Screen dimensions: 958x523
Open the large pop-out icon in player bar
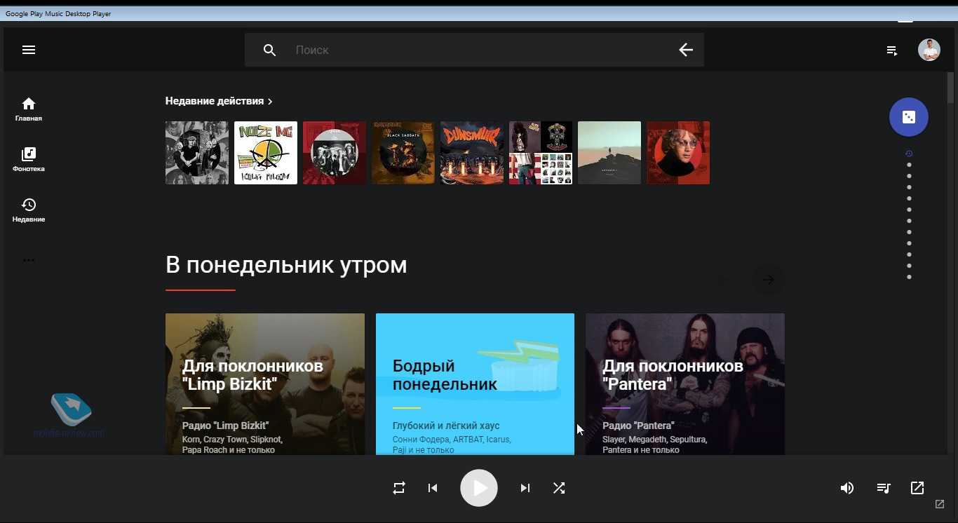(x=917, y=487)
